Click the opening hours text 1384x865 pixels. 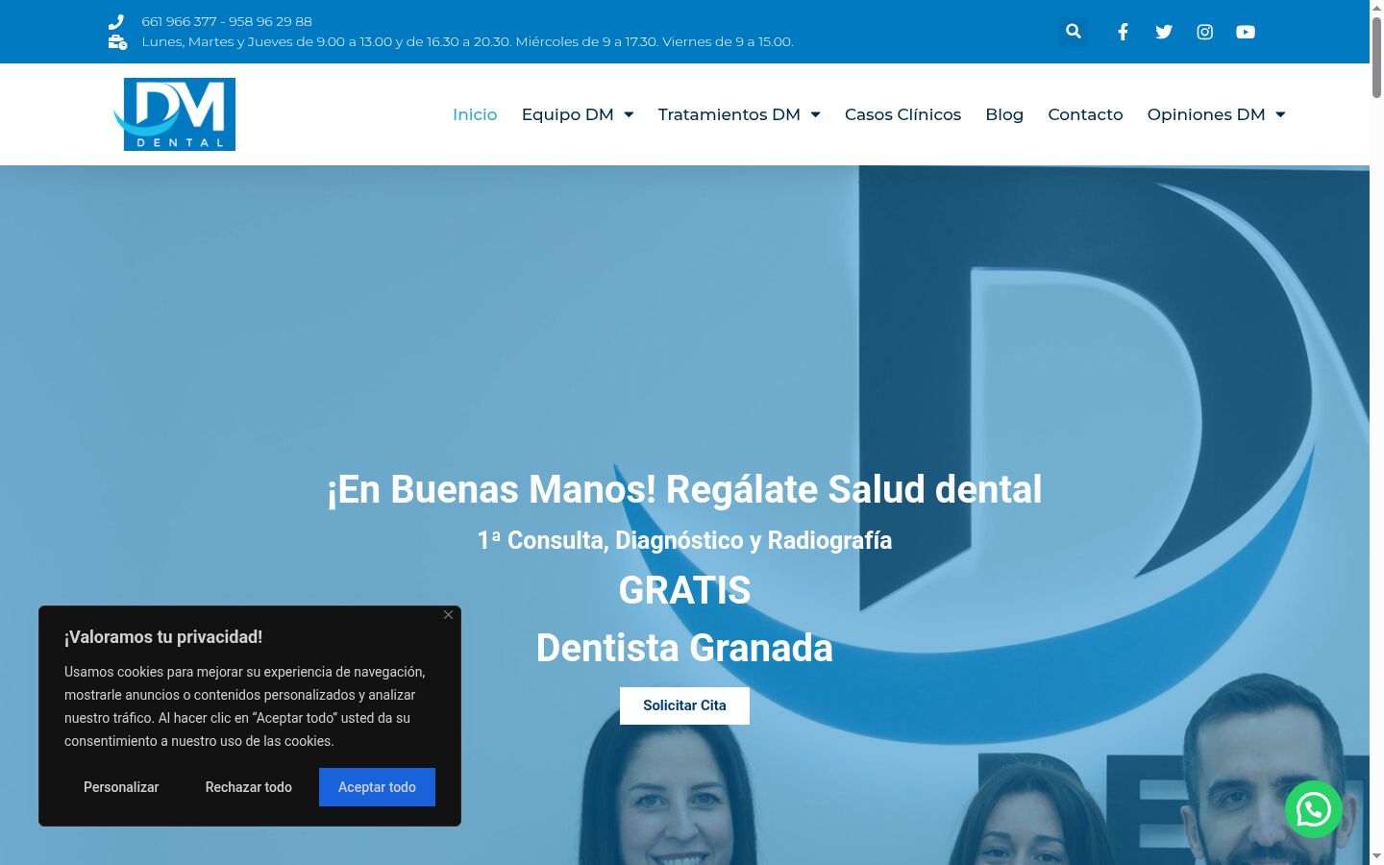click(x=467, y=41)
